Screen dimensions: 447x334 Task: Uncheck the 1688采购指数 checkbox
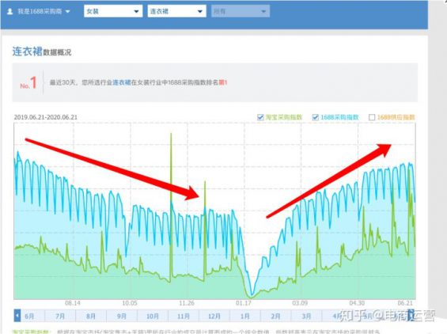(x=315, y=117)
